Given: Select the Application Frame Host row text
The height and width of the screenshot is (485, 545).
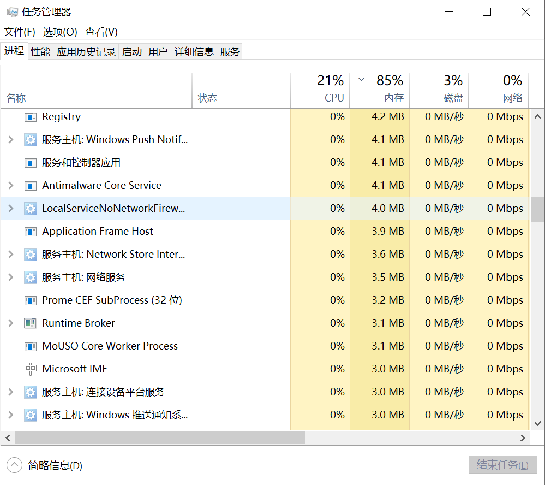Looking at the screenshot, I should [97, 232].
